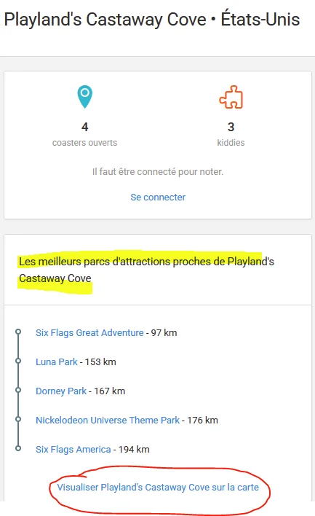
Task: Click the Il faut être connecté notice
Action: 158,171
